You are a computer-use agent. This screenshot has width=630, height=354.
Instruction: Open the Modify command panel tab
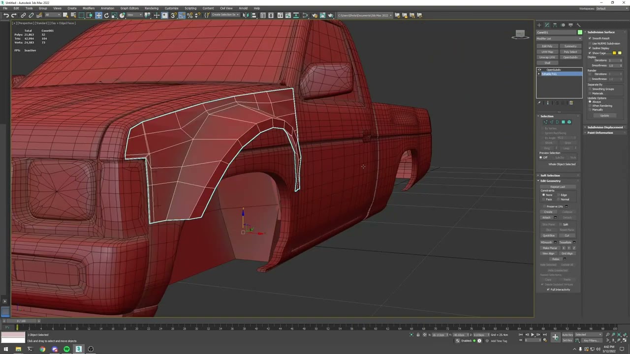click(547, 25)
